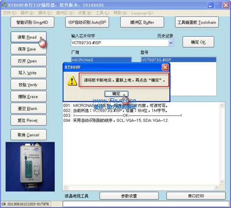Click the 参数设置 parameter settings button
The height and width of the screenshot is (208, 231).
click(129, 196)
